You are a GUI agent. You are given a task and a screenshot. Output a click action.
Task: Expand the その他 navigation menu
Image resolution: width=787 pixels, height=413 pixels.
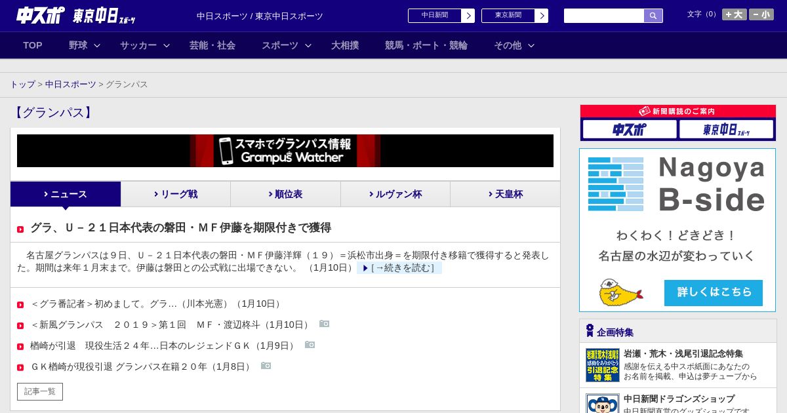click(x=514, y=45)
